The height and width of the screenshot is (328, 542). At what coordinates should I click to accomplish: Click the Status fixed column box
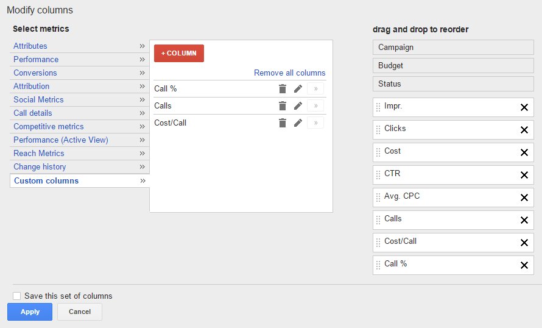[x=453, y=84]
